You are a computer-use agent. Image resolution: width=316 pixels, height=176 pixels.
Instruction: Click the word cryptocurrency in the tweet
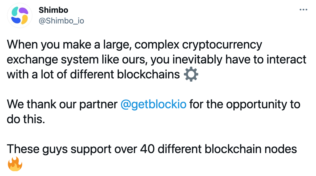click(x=222, y=45)
